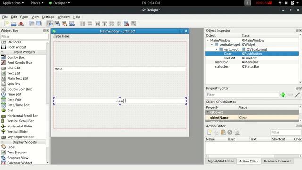Click the Remove dynamic property minus icon
The image size is (302, 170).
(290, 95)
